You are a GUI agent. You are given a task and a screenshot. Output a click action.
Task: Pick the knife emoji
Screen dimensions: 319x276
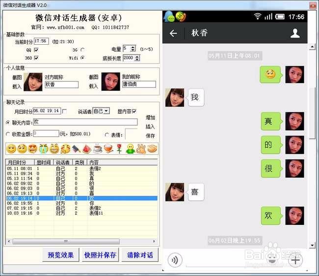[x=76, y=149]
